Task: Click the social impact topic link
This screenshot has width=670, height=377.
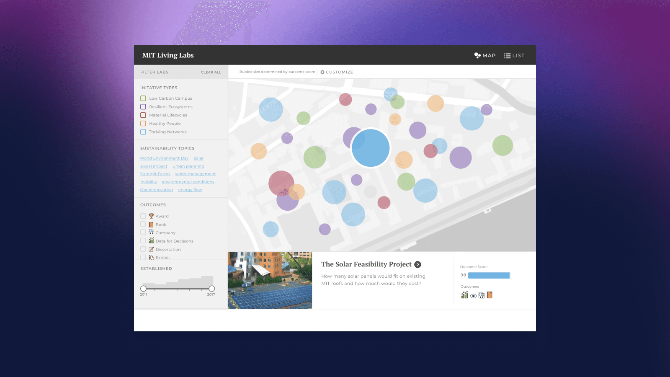Action: coord(154,166)
